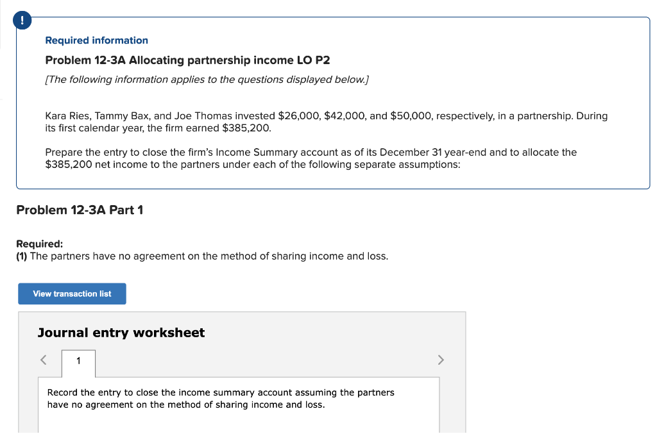Expand the next worksheet page with the chevron
Screen dimensions: 657x434
coord(441,360)
